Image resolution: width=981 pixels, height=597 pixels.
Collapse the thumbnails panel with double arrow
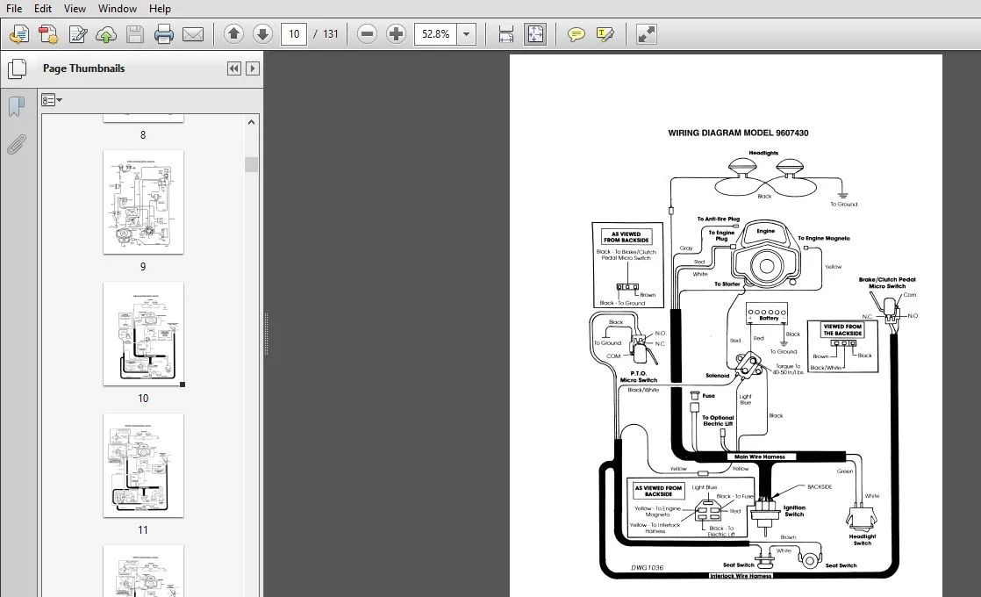[234, 68]
